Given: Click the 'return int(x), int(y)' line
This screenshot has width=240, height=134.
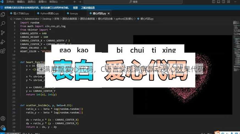Looking at the screenshot, I should pos(41,95).
